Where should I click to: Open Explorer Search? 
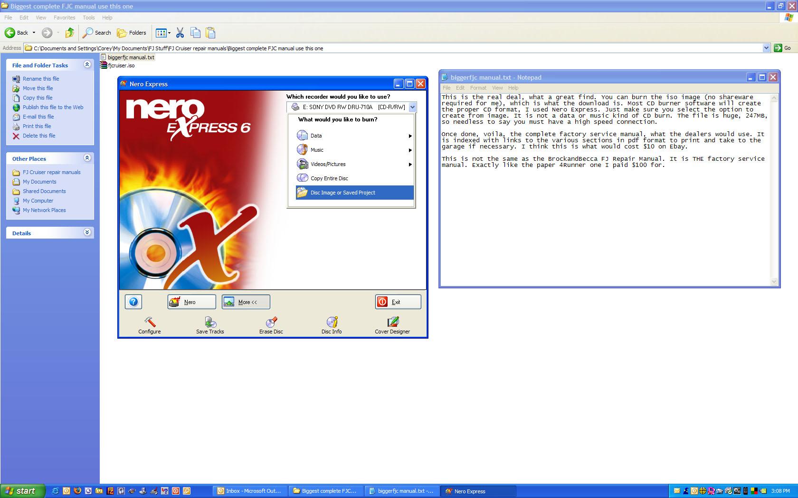point(96,33)
